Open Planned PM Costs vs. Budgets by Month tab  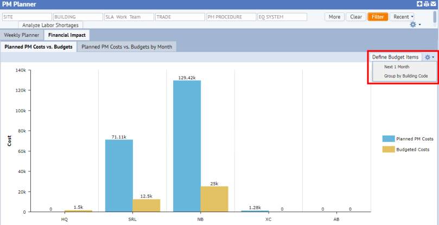pos(126,47)
